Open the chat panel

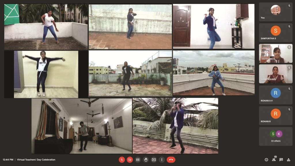[281, 160]
